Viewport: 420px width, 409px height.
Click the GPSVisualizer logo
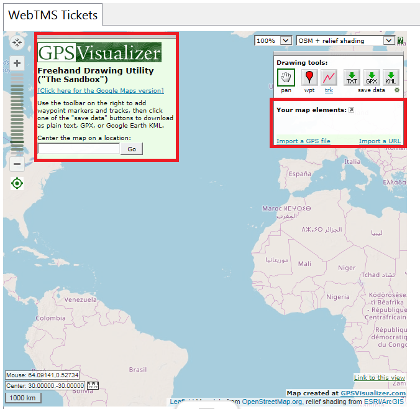click(x=99, y=52)
